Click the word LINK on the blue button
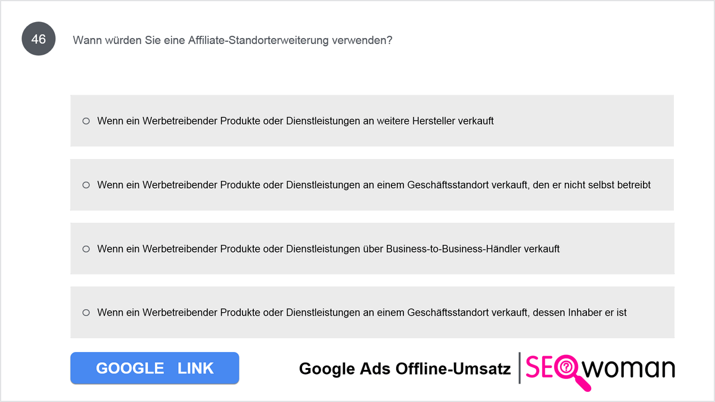 [195, 368]
